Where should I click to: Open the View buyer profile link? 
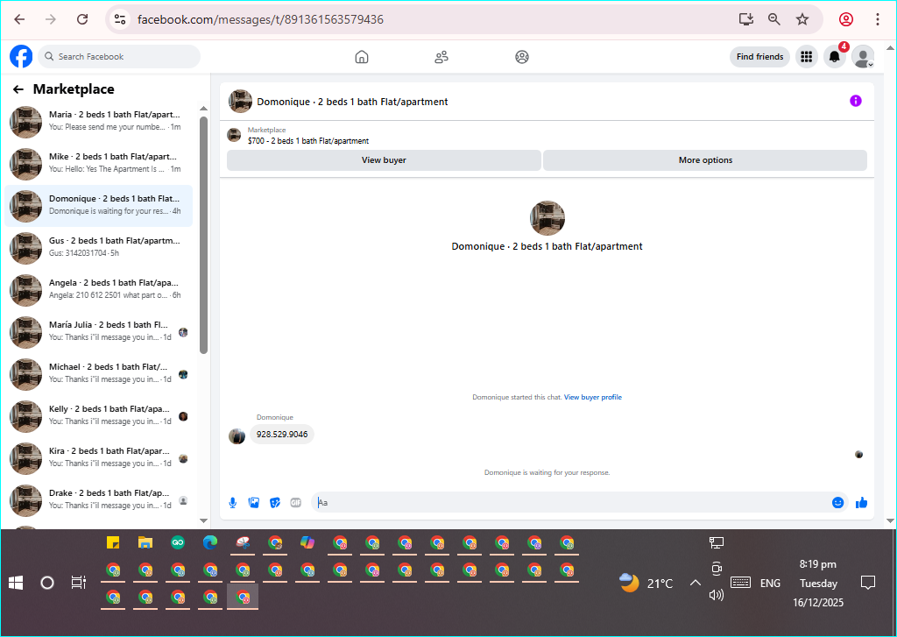coord(593,397)
